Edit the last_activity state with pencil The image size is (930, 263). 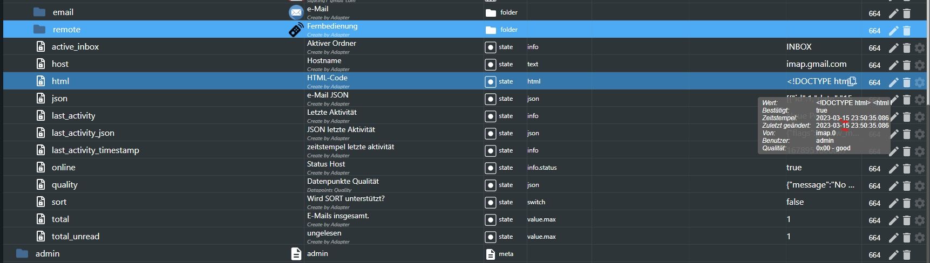[894, 117]
